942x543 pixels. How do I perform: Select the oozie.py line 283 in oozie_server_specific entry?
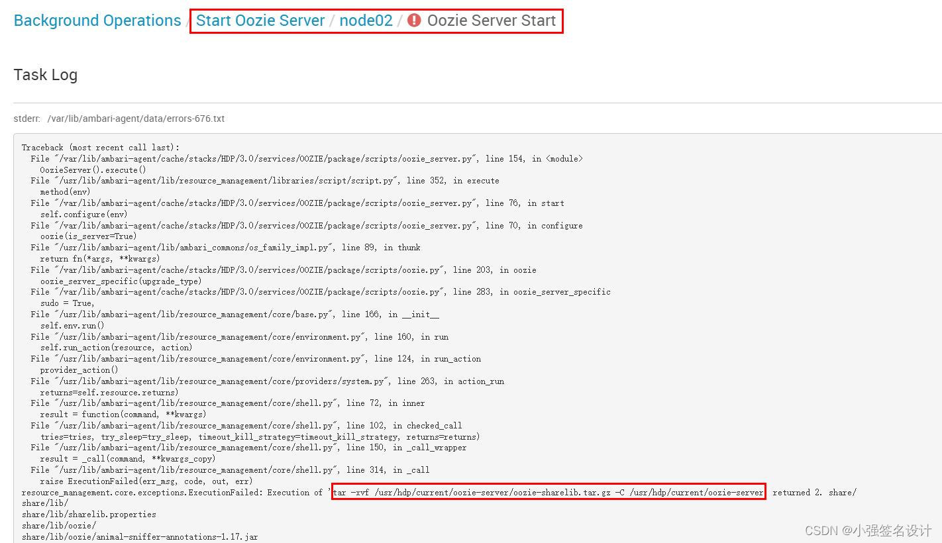point(321,292)
